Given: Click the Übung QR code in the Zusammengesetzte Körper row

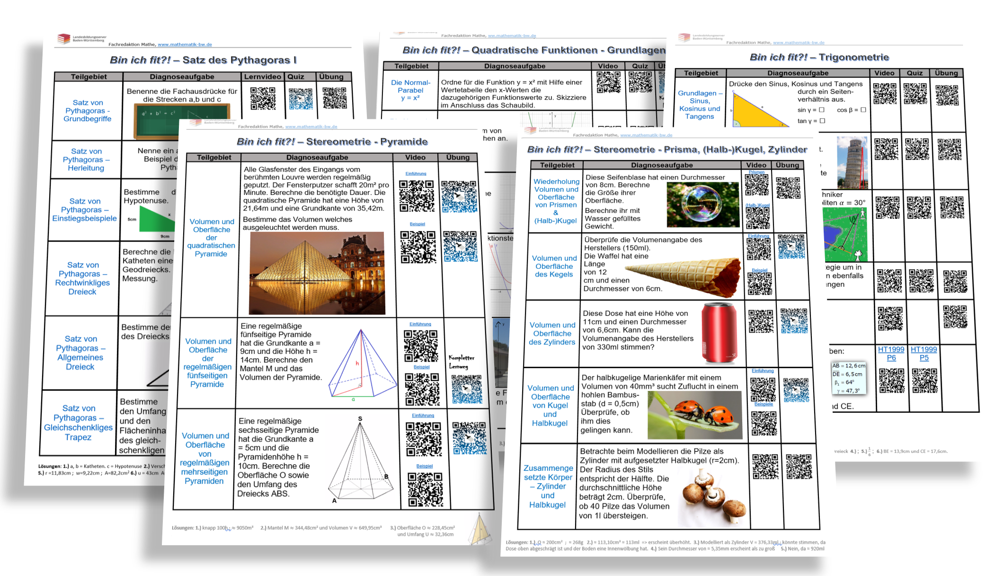Looking at the screenshot, I should coord(799,467).
